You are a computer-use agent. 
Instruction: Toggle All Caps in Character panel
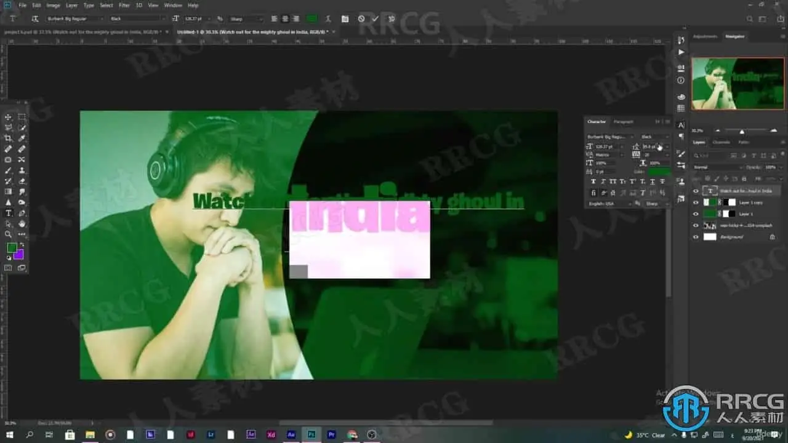tap(613, 182)
